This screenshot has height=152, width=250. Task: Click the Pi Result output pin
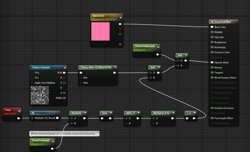(57, 118)
